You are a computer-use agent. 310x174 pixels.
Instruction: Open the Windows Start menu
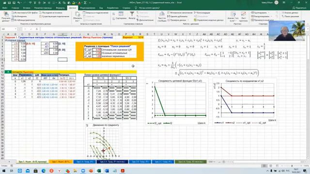pyautogui.click(x=4, y=171)
